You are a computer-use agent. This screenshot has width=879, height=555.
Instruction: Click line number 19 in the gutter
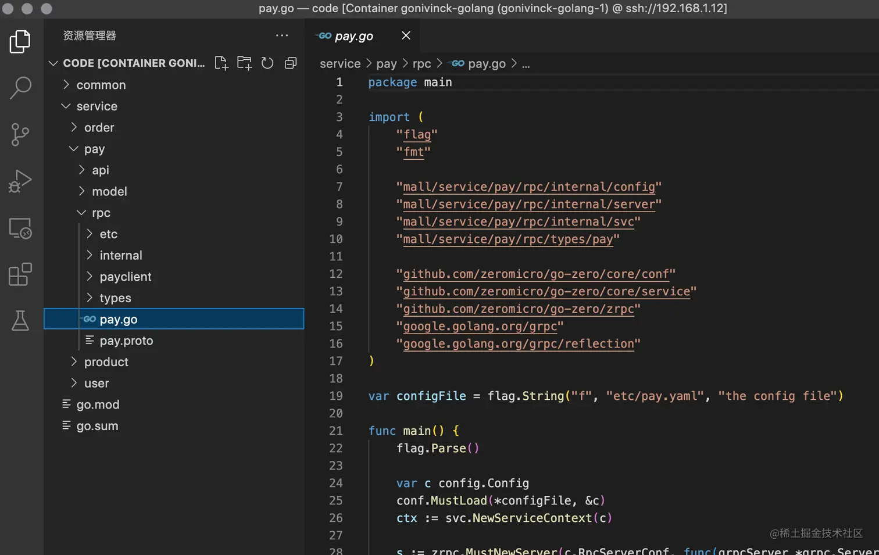(336, 396)
